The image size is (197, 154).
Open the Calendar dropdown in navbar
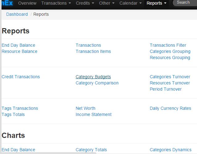[x=130, y=3]
